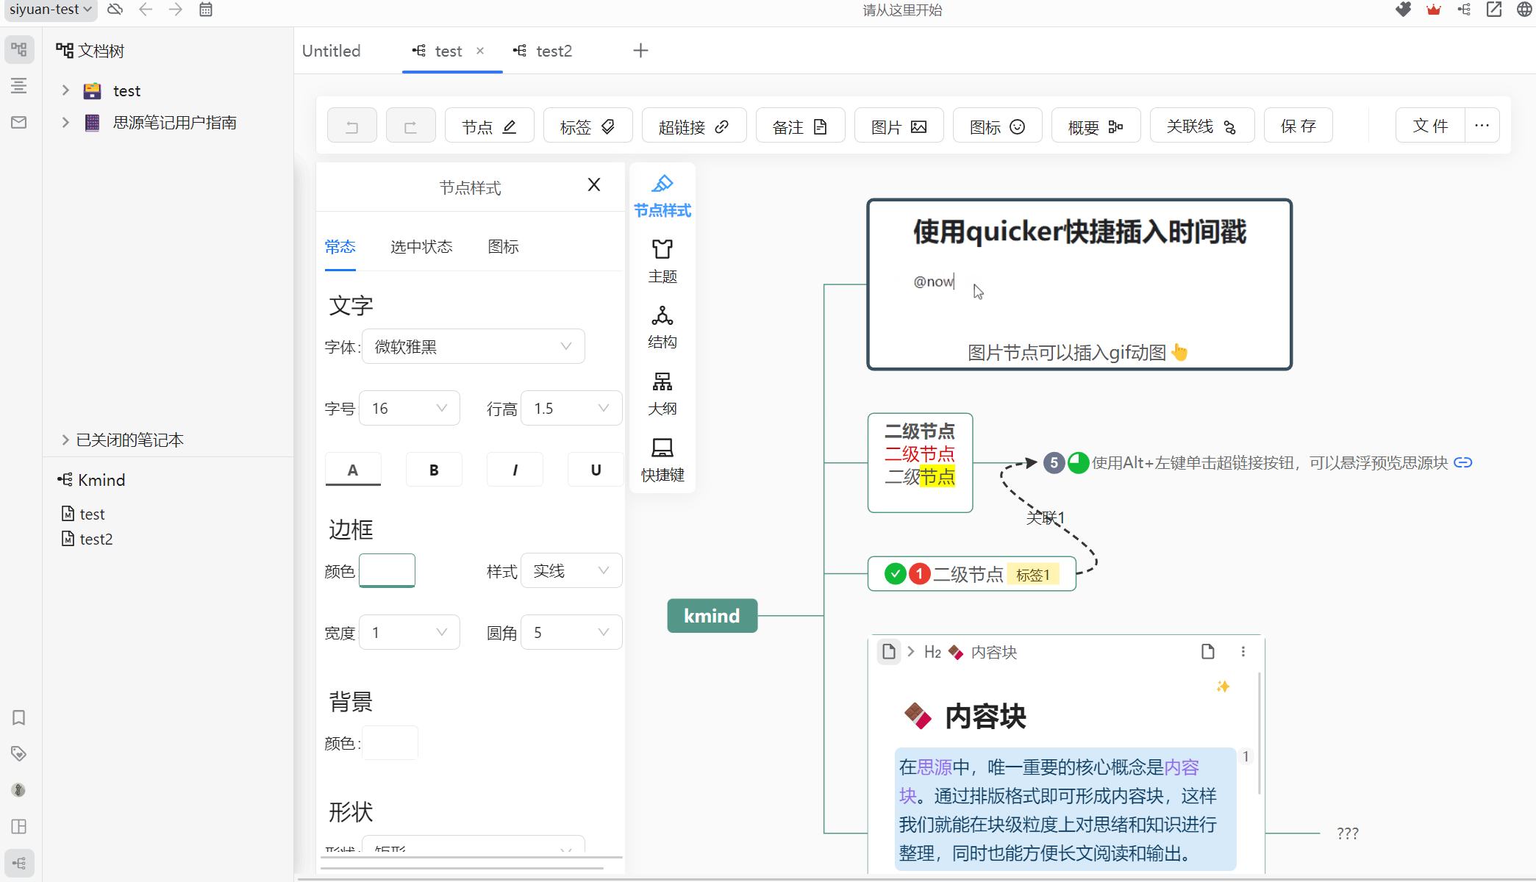Image resolution: width=1536 pixels, height=882 pixels.
Task: Toggle italic text style I
Action: 515,470
